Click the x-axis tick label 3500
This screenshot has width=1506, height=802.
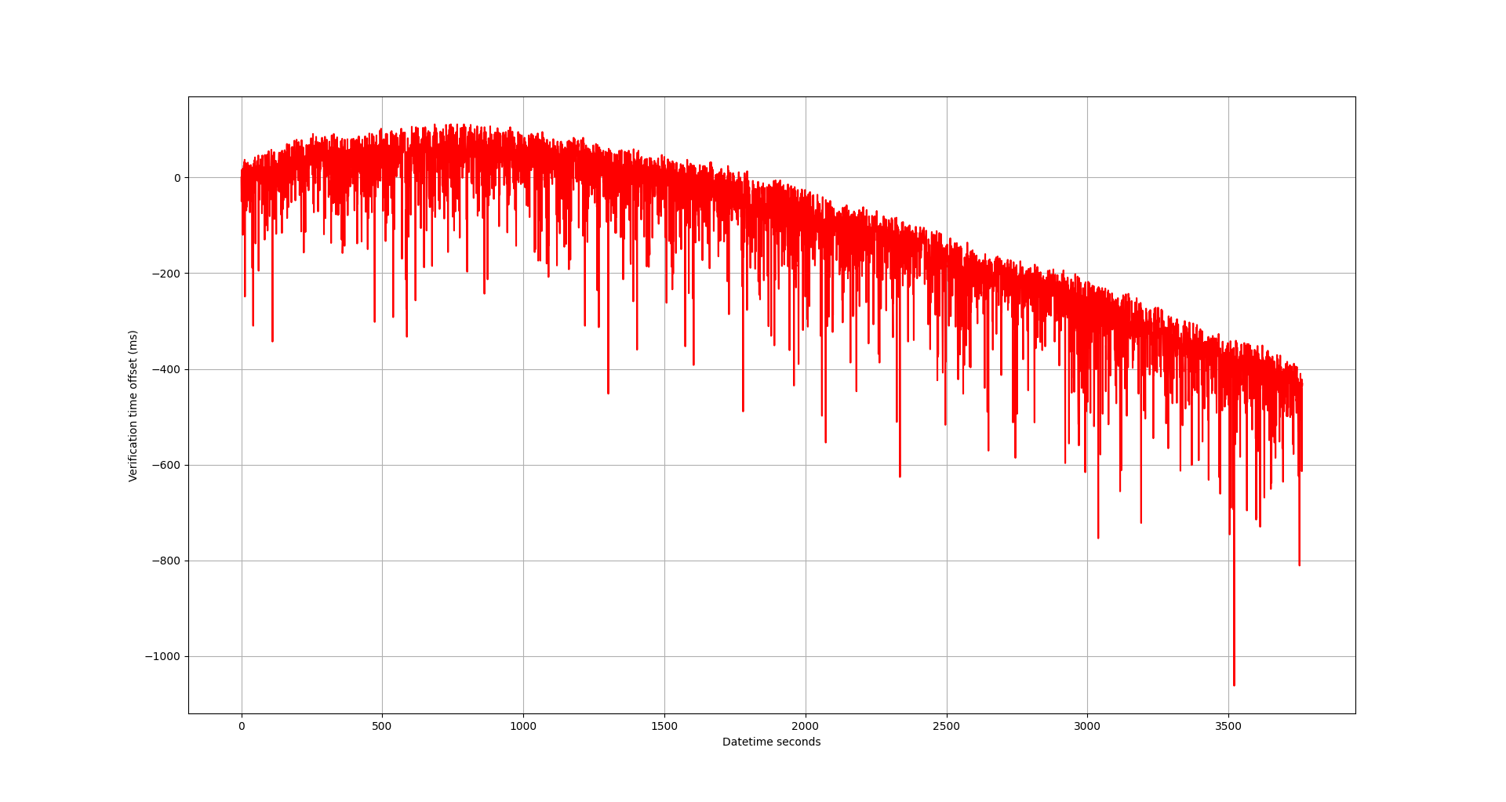click(x=1228, y=726)
